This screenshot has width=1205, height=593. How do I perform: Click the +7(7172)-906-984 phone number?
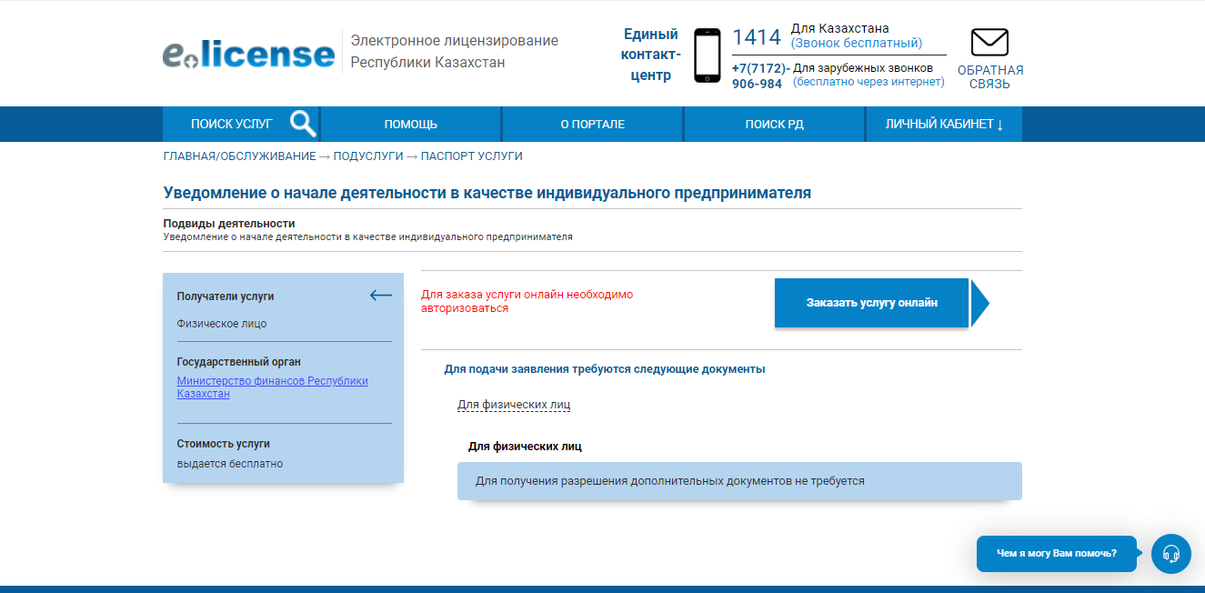760,75
